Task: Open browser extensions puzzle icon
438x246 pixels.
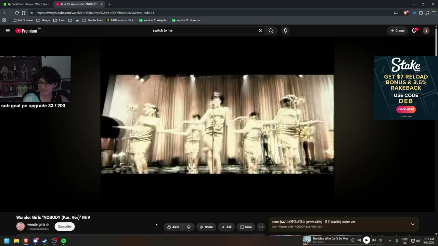Action: (x=421, y=13)
